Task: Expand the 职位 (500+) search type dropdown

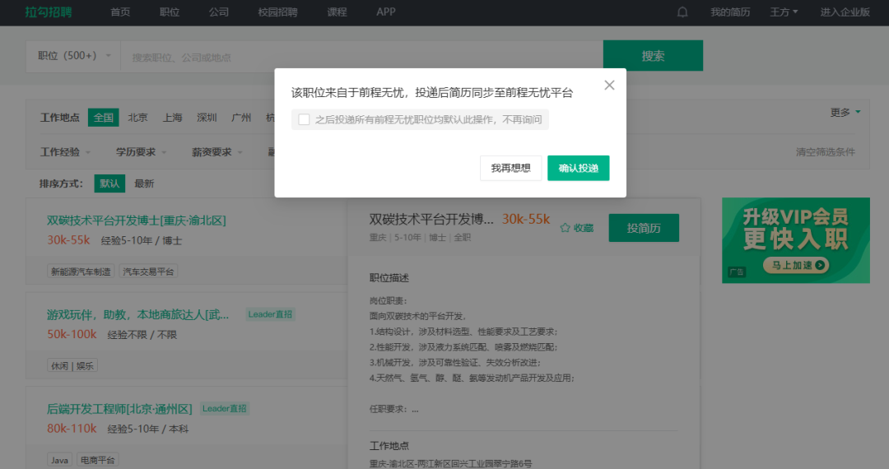Action: click(x=73, y=56)
